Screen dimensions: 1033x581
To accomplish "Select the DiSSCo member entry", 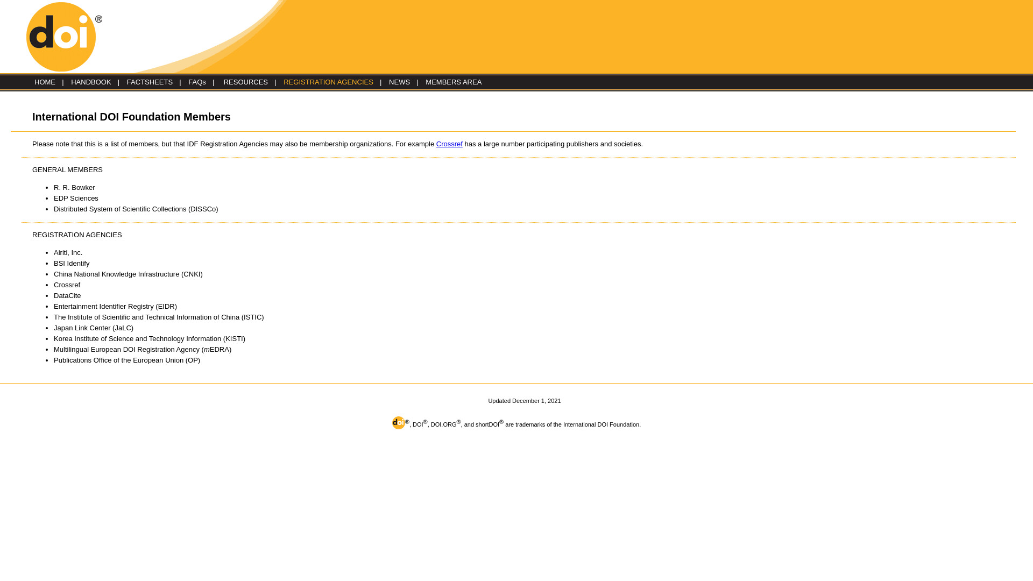I will [136, 209].
